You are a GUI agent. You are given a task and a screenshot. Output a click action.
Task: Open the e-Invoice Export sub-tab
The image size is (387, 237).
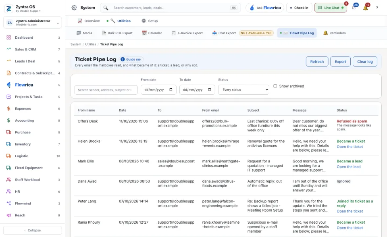tap(187, 33)
